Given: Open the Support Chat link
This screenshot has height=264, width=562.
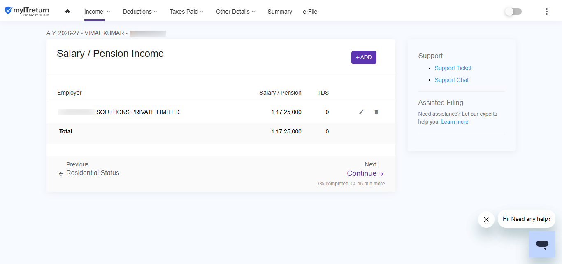Looking at the screenshot, I should 452,80.
